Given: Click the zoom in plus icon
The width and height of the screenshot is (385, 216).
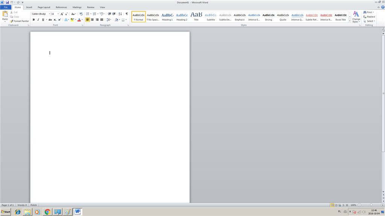Looking at the screenshot, I should [x=382, y=205].
